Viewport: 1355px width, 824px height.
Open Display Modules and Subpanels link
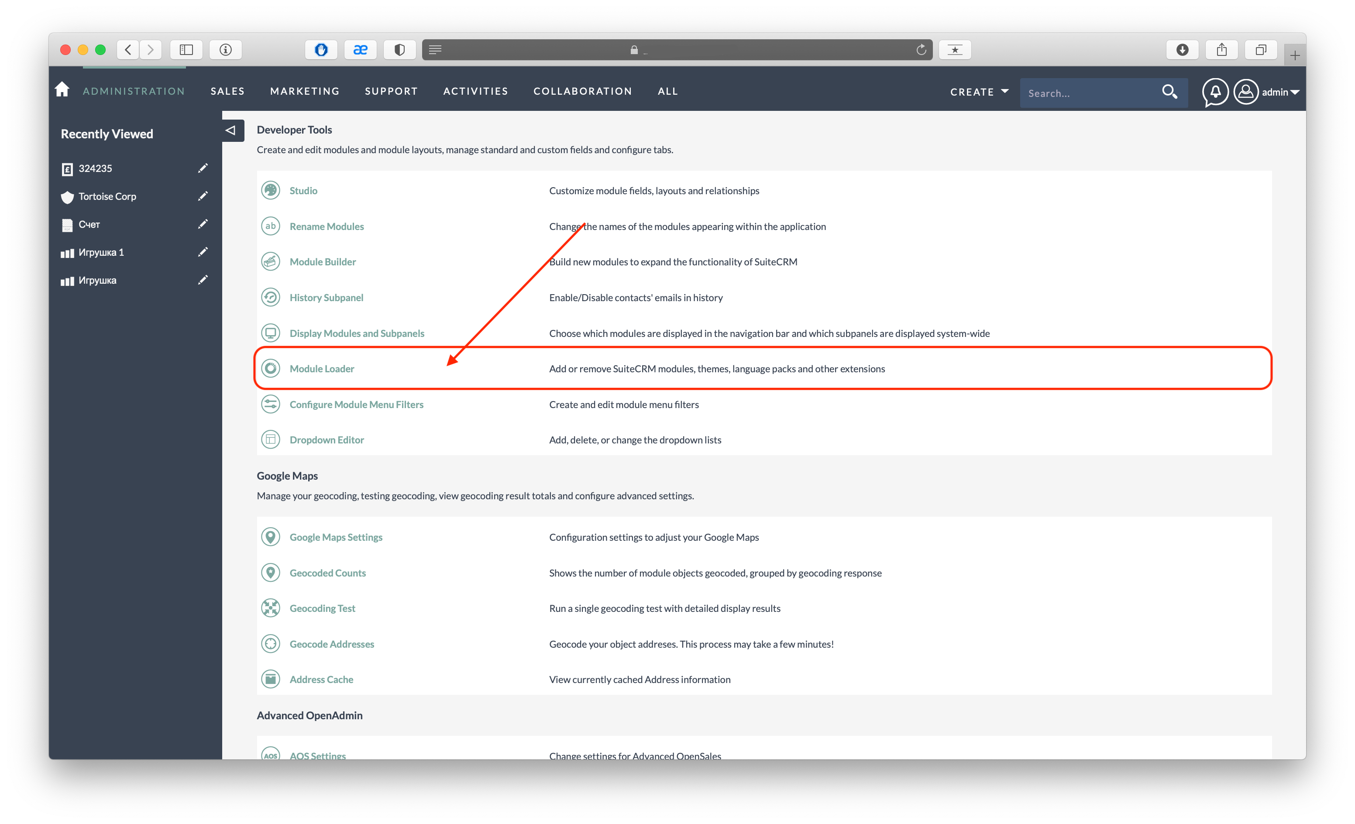(x=357, y=333)
